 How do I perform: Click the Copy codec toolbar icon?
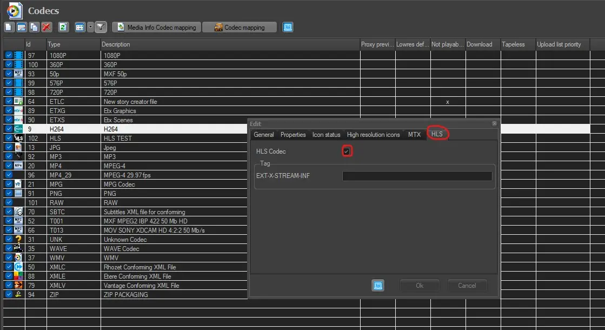pos(34,27)
